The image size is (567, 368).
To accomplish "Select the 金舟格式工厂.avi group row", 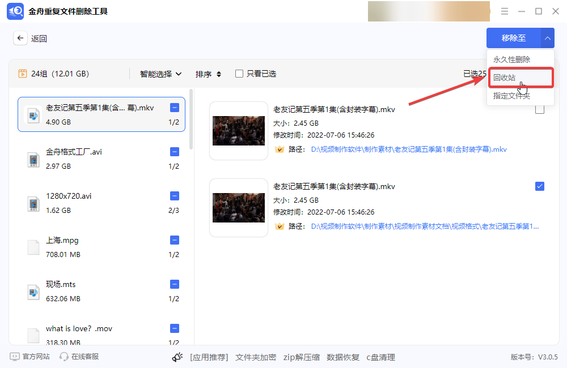I will (x=101, y=159).
